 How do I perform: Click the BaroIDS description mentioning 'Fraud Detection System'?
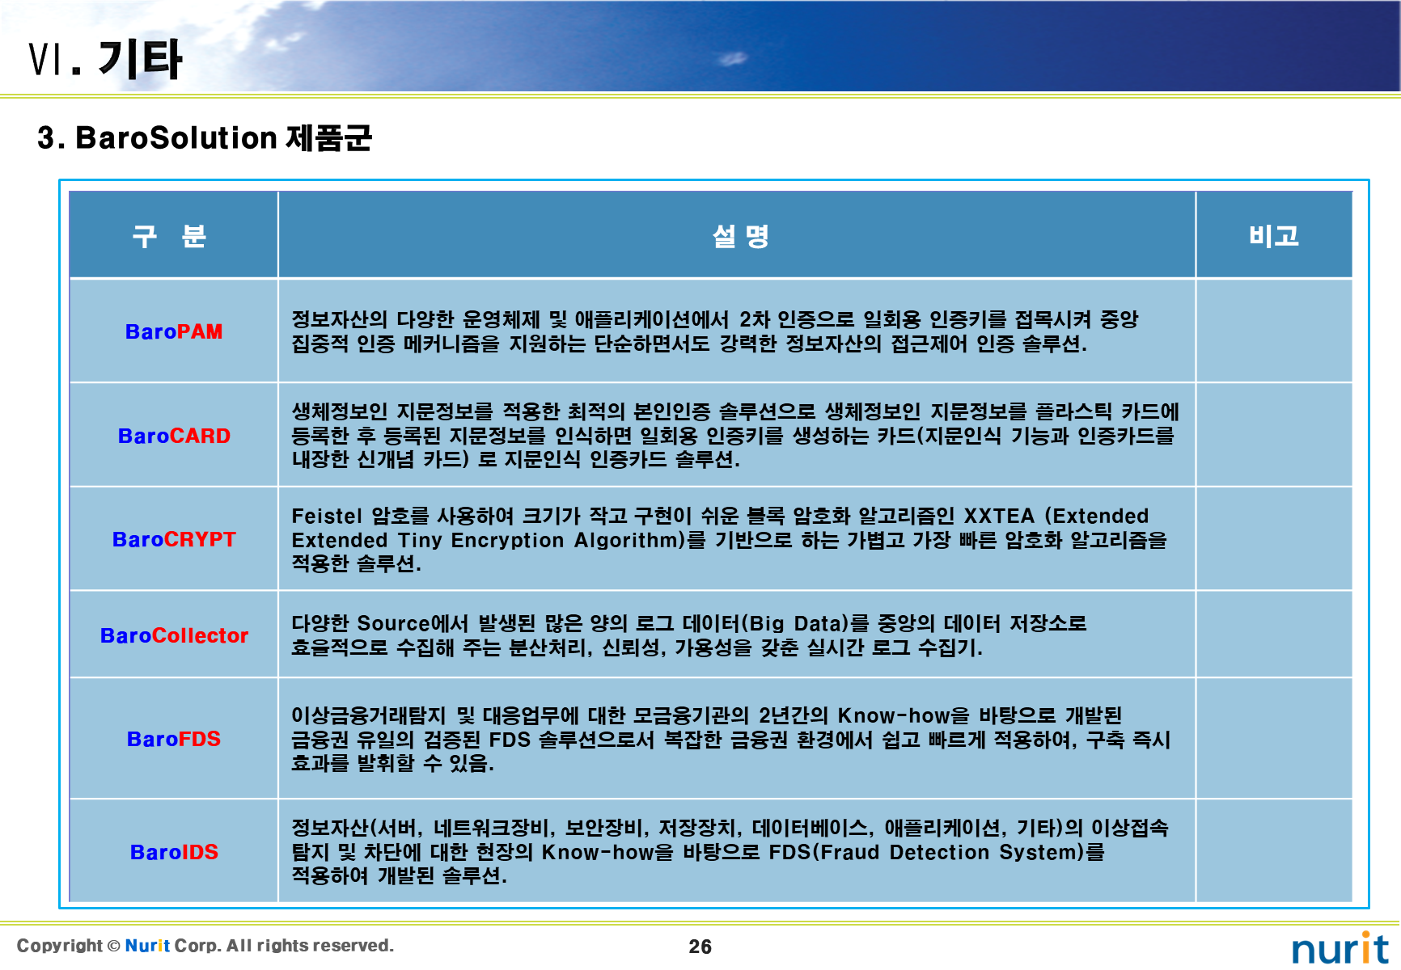pos(730,851)
